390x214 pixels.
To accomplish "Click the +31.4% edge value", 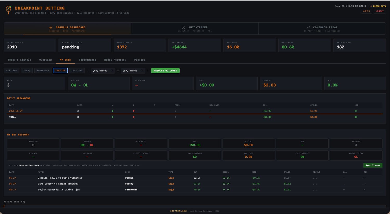I will tap(256, 184).
